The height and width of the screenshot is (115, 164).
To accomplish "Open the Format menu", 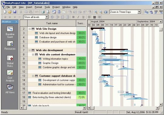I will (x=38, y=7).
